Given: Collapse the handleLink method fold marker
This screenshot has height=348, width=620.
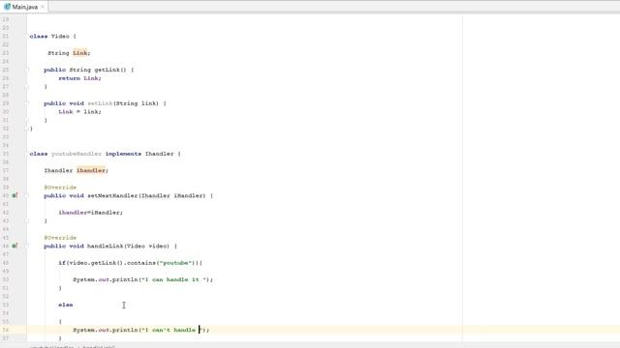Looking at the screenshot, I should pyautogui.click(x=28, y=246).
